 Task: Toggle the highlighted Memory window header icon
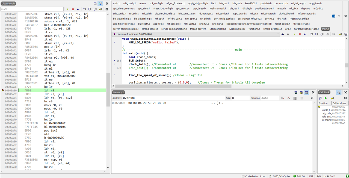pos(307,92)
